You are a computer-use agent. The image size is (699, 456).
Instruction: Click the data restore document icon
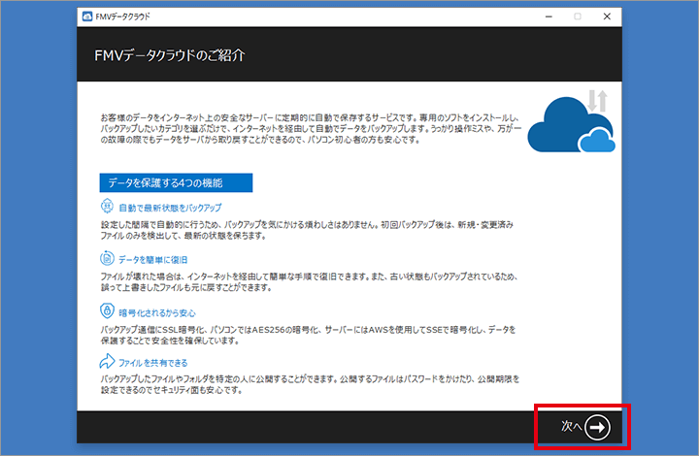[x=107, y=259]
